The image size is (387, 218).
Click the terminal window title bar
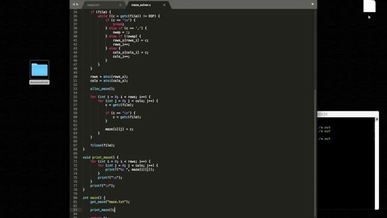coord(348,114)
